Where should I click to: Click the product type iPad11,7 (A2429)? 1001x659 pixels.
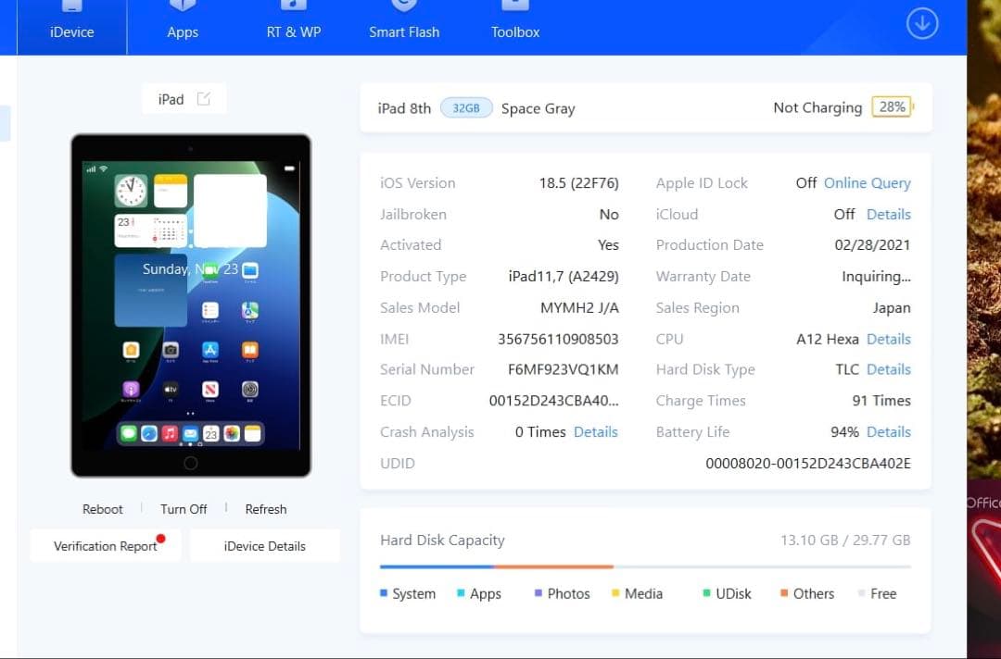coord(564,277)
